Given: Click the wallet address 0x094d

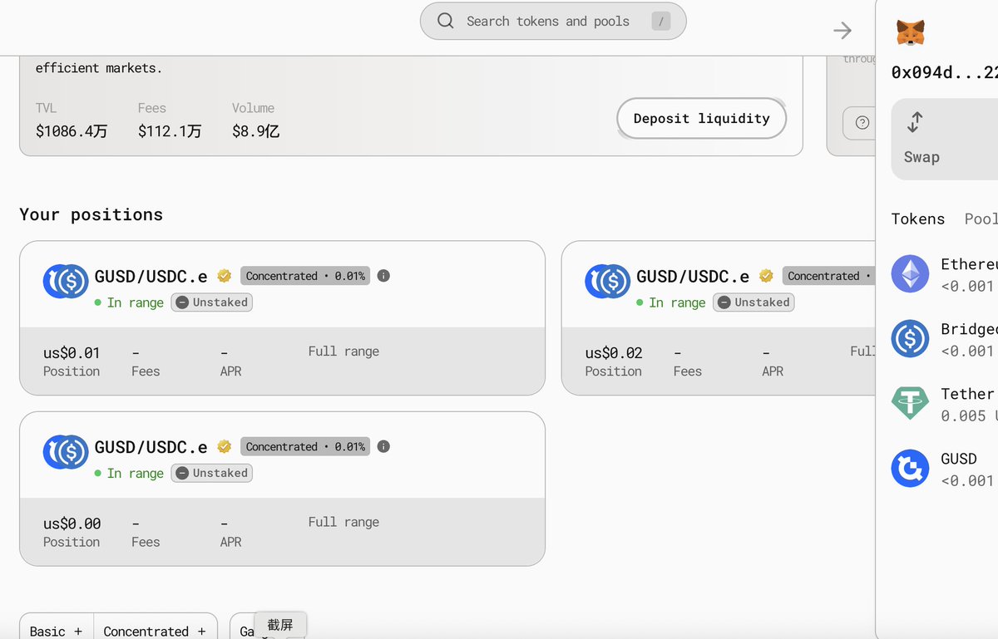Looking at the screenshot, I should click(x=944, y=72).
